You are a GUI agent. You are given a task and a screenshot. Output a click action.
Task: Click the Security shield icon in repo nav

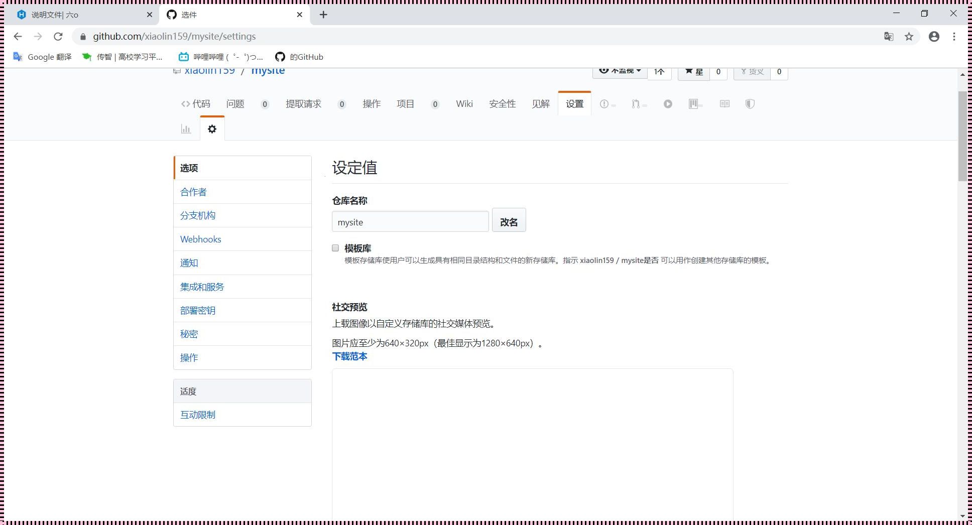750,104
